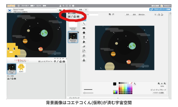Image resolution: width=178 pixels, height=107 pixels.
Task: Select the Remove background tool
Action: pyautogui.click(x=84, y=55)
